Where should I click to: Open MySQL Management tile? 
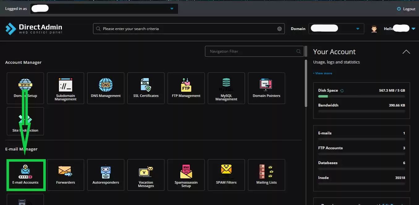point(226,88)
